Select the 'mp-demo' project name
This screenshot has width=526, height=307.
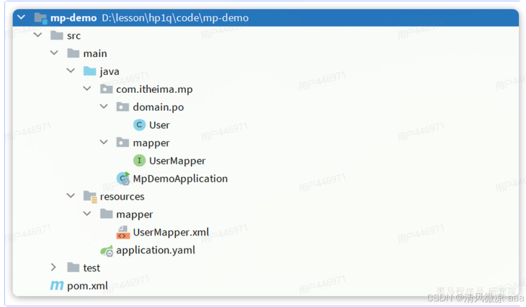[74, 18]
